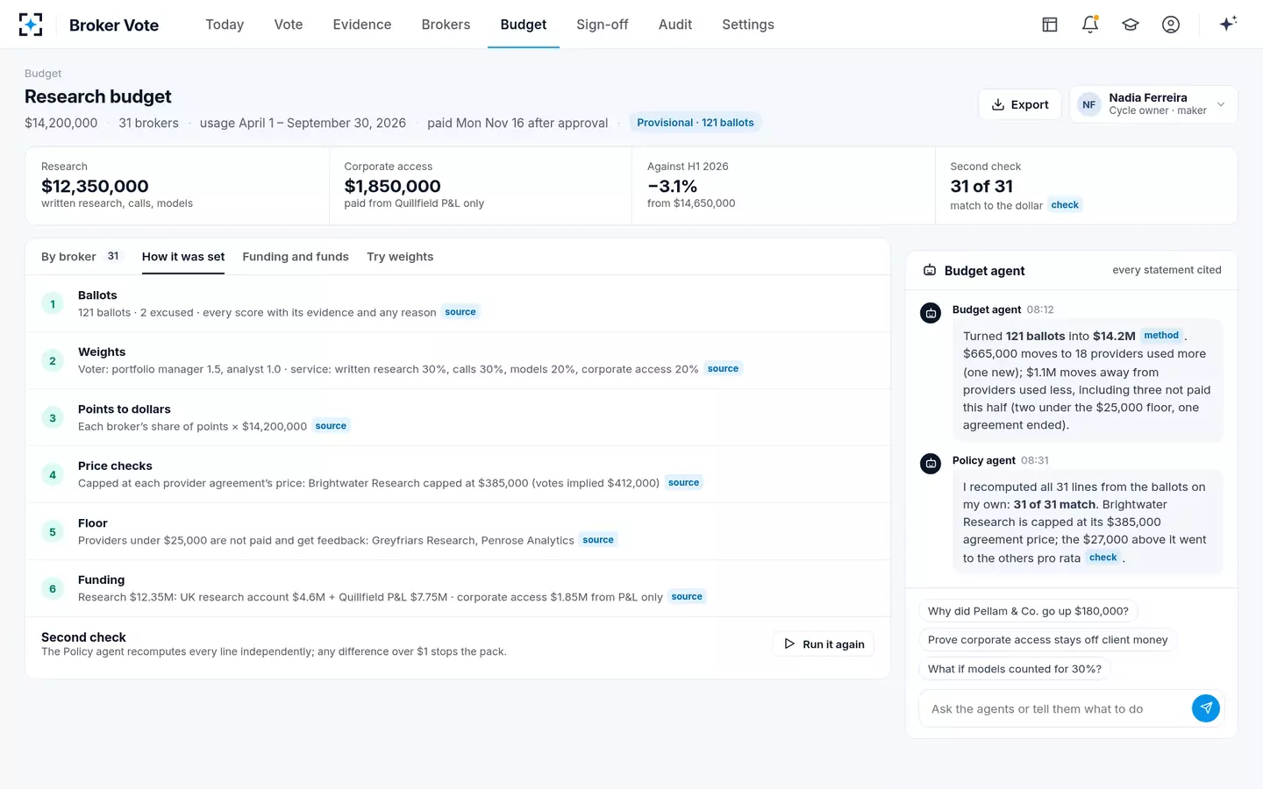
Task: Switch to the By broker tab
Action: [82, 257]
